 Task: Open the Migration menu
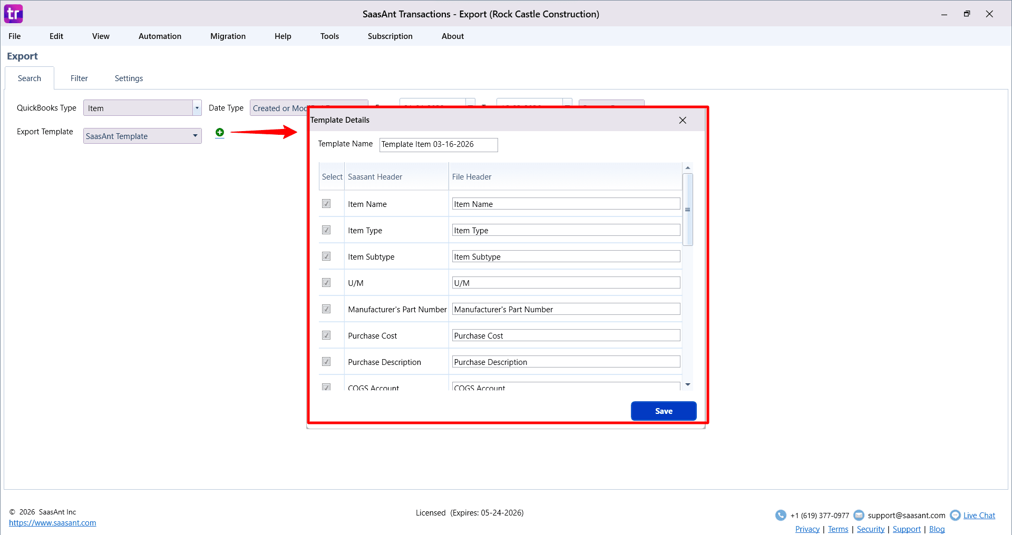(228, 36)
